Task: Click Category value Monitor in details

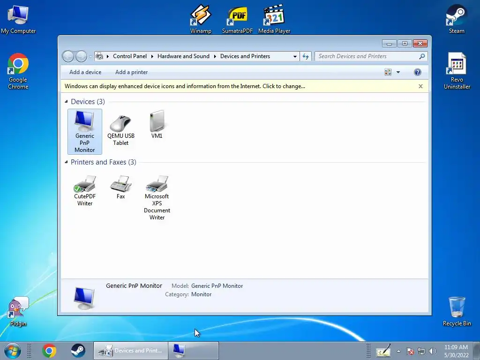Action: pyautogui.click(x=201, y=294)
